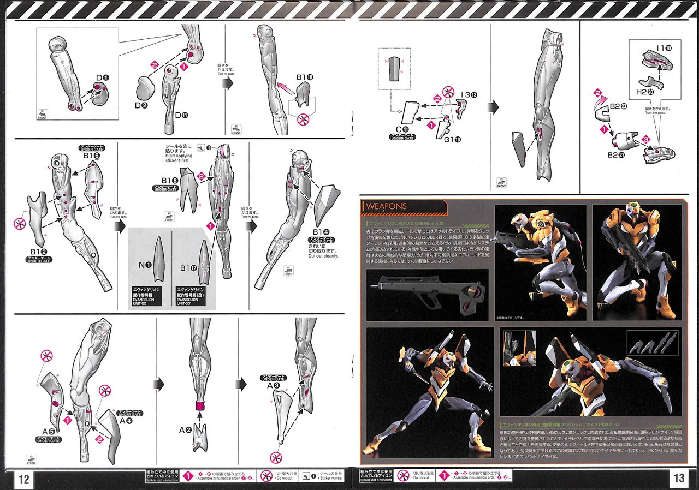
Task: Click page number 13
Action: pyautogui.click(x=678, y=479)
